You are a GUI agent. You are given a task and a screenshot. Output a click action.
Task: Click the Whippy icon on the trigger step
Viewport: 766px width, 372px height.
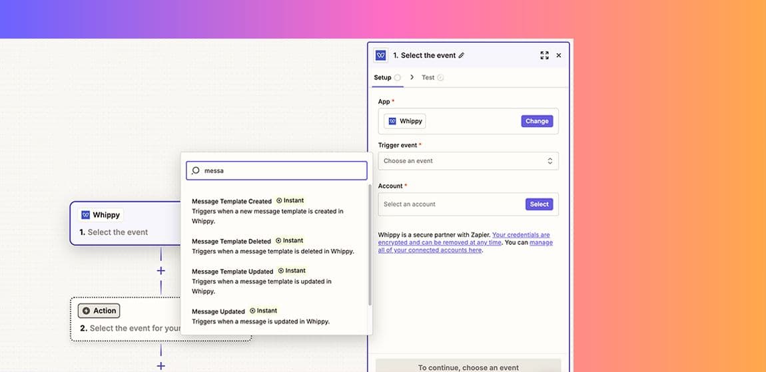[x=85, y=215]
